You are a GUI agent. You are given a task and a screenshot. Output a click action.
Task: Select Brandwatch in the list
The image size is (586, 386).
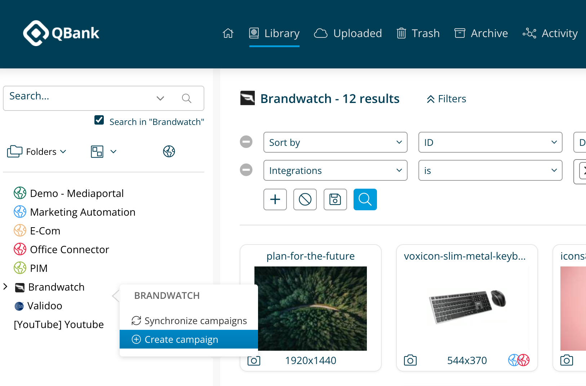click(50, 287)
